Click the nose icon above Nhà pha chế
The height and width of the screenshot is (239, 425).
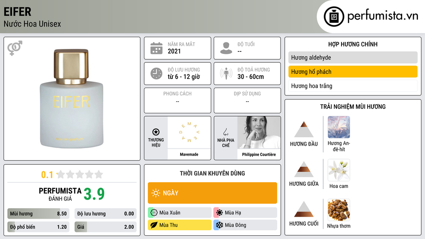tap(225, 132)
